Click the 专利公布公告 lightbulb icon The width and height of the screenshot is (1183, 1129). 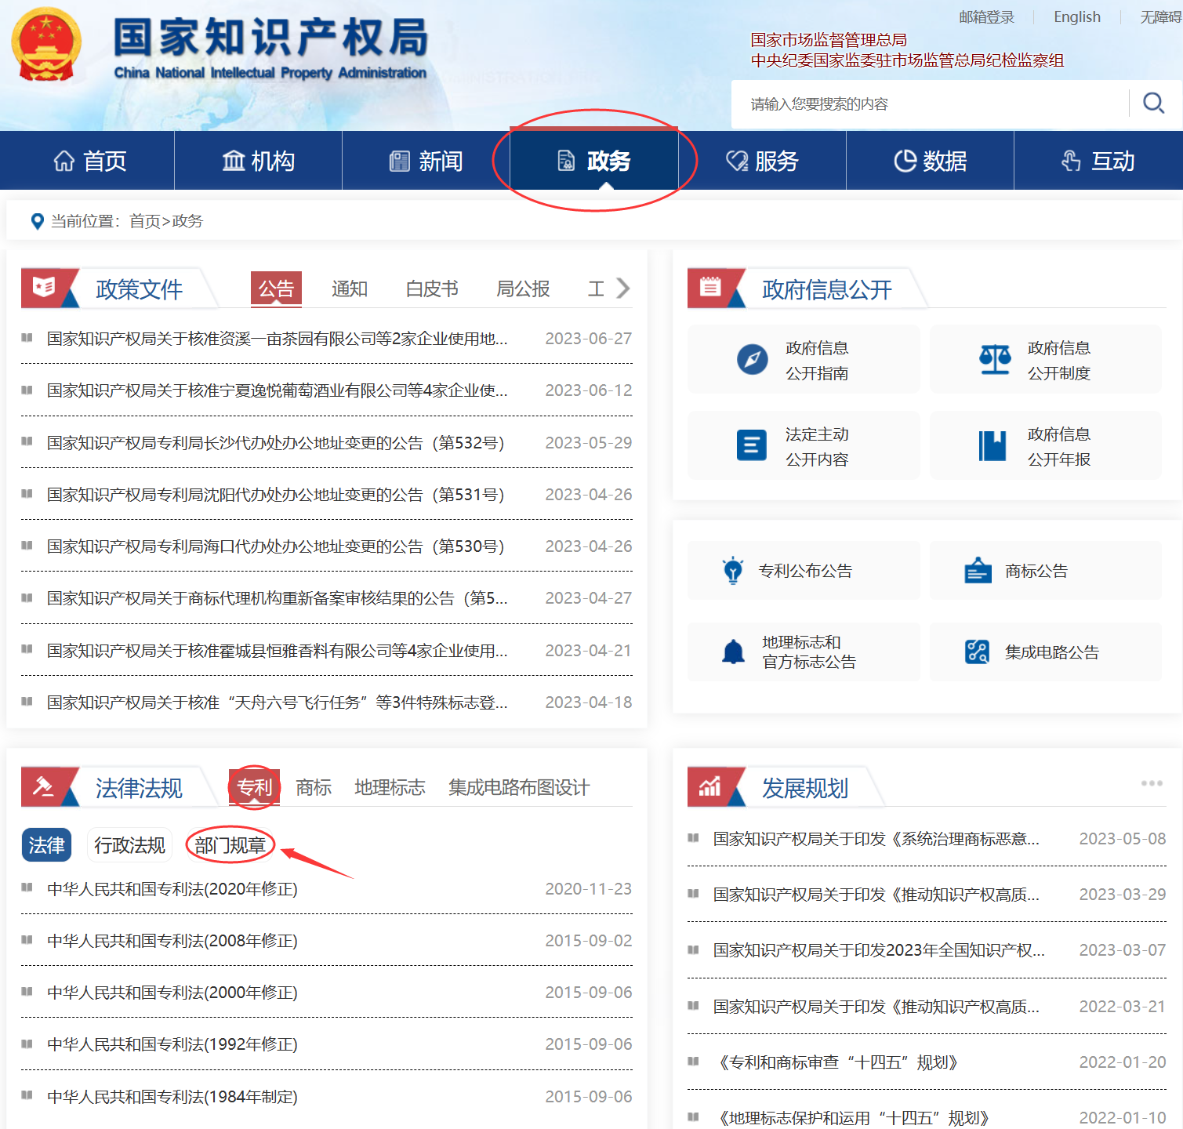click(733, 570)
